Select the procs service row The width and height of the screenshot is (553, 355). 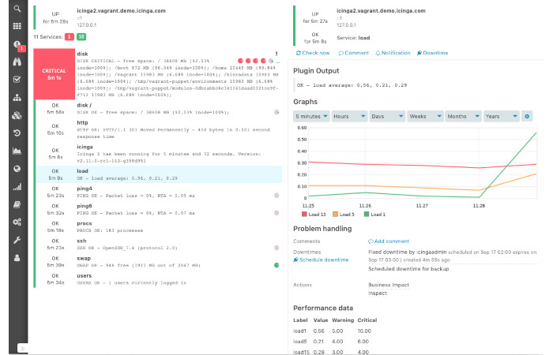(158, 227)
